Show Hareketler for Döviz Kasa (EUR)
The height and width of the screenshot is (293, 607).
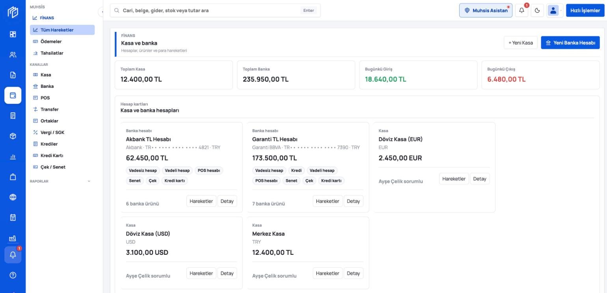454,179
